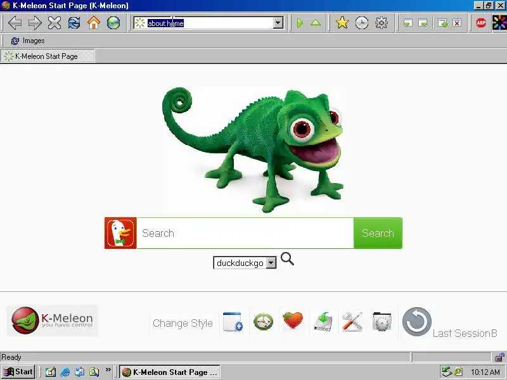This screenshot has height=380, width=507.
Task: Click the chameleon image on start page
Action: (x=253, y=149)
